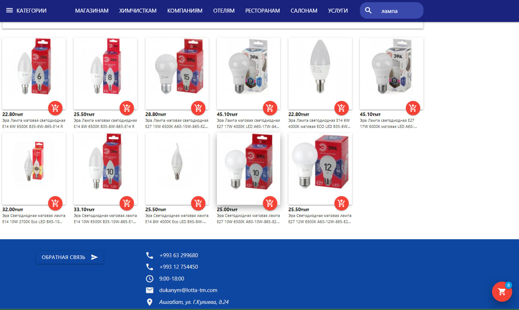Click the dukanym@lotta-tm.com email link
The image size is (519, 310).
point(188,290)
